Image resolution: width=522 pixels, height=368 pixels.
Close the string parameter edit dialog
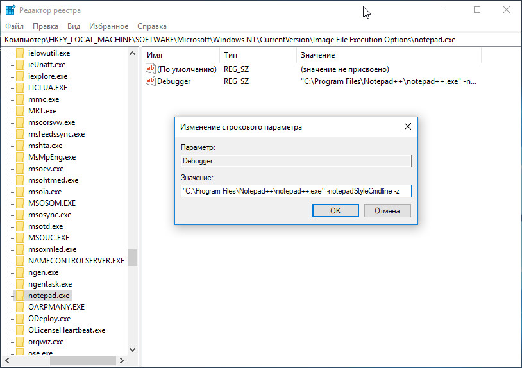click(x=407, y=127)
